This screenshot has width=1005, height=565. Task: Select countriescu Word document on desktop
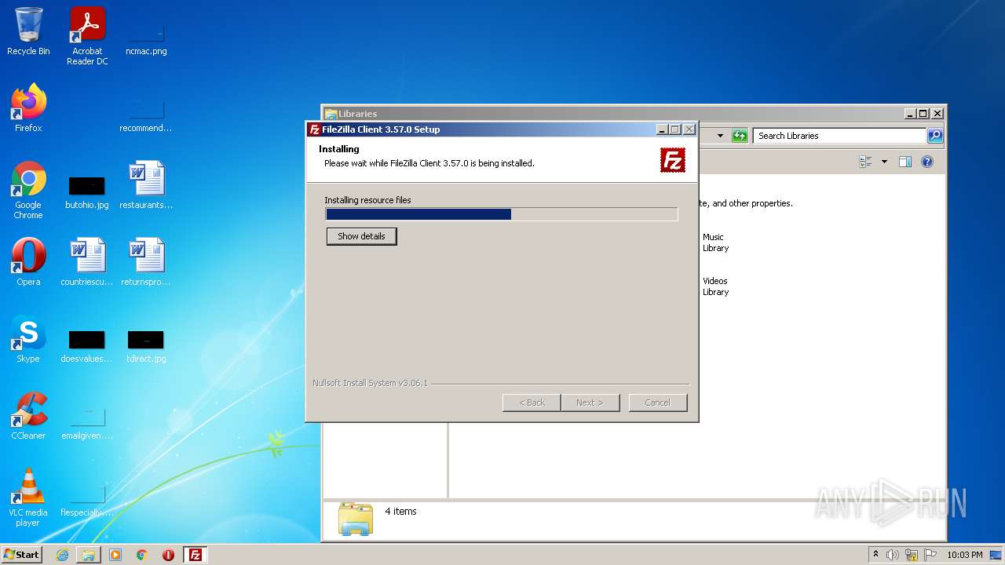click(87, 262)
